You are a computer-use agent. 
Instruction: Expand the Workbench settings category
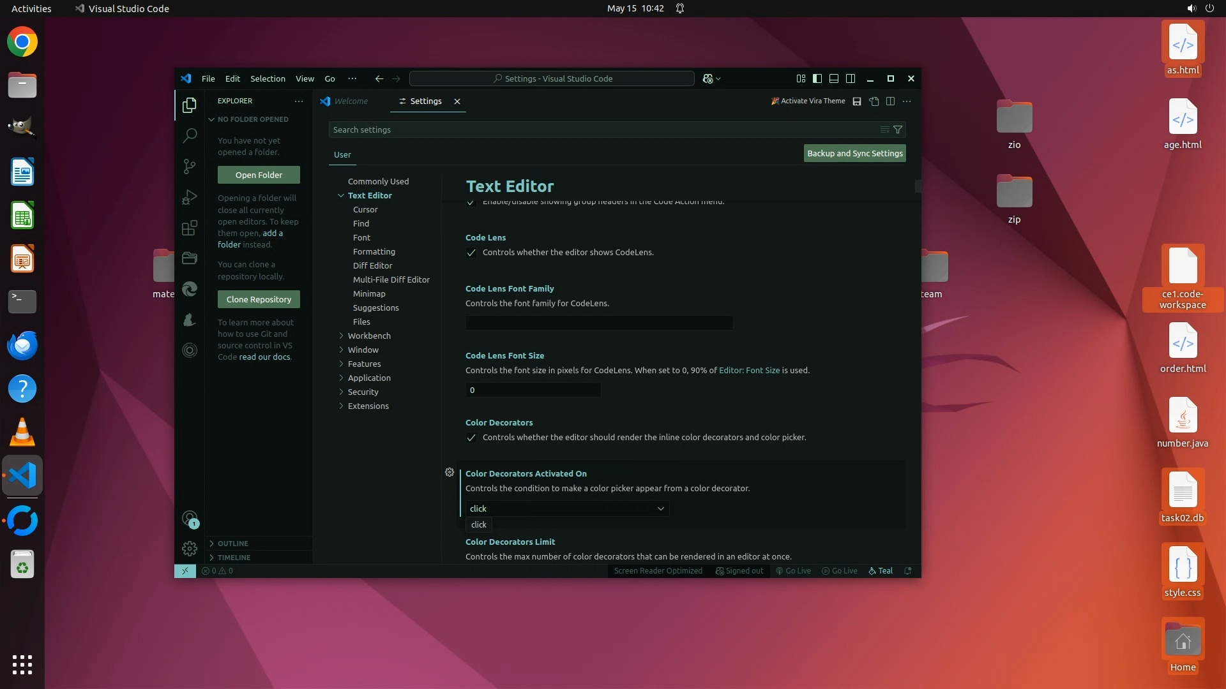[368, 336]
